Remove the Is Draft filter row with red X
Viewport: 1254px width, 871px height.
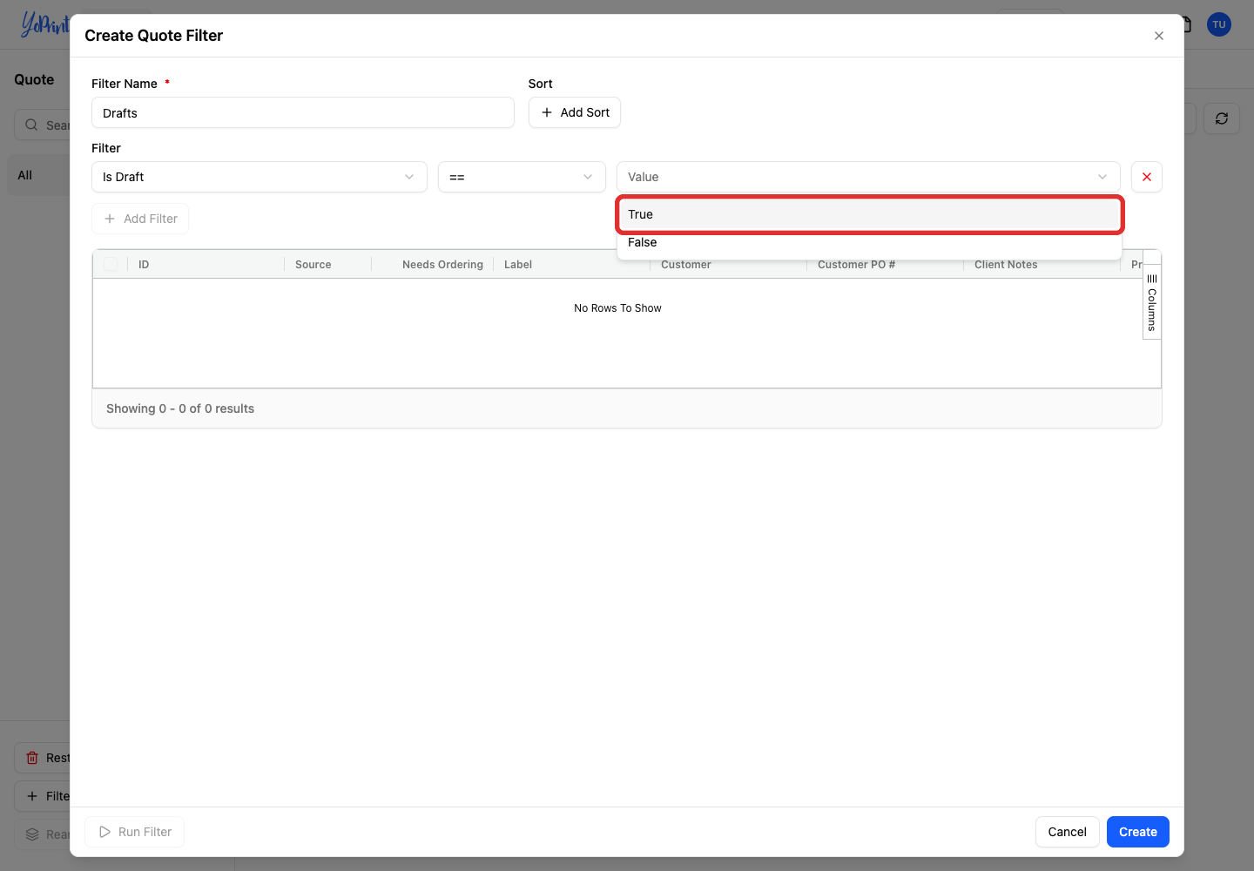1146,177
